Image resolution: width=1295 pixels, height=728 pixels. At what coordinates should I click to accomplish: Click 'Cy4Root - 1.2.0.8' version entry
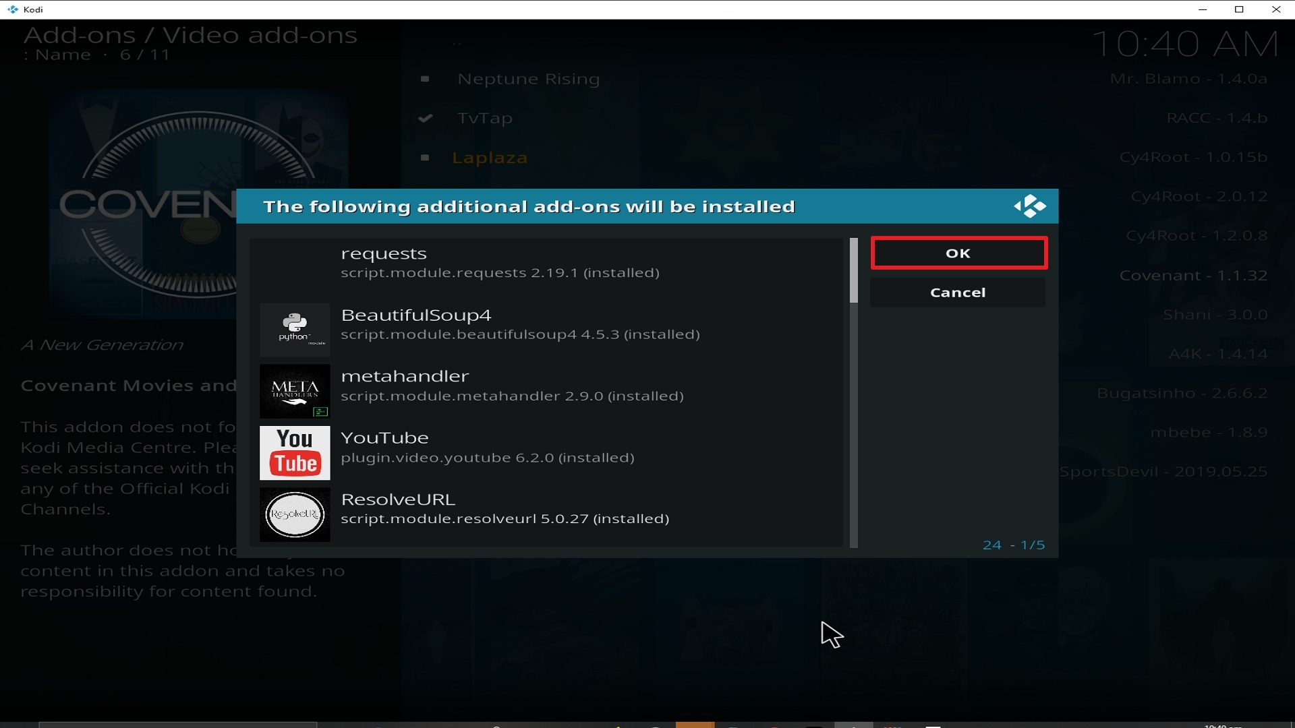point(1197,236)
